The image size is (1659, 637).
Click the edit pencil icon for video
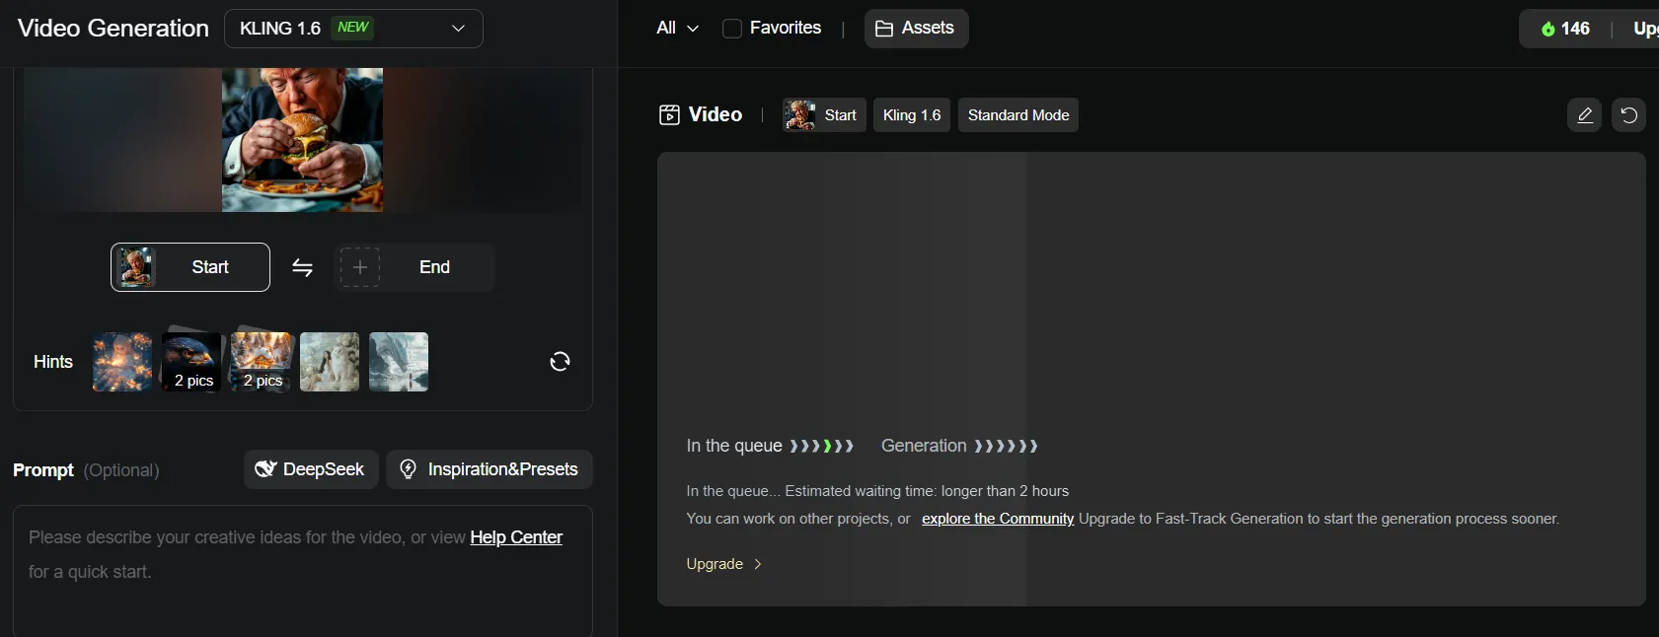pyautogui.click(x=1584, y=115)
